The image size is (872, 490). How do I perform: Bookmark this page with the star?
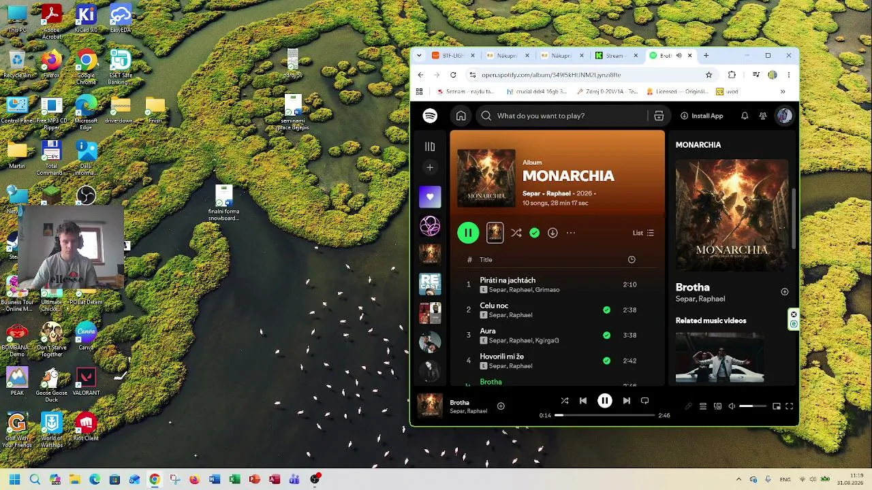(709, 75)
